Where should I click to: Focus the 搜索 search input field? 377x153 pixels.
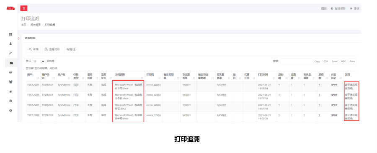pyautogui.click(x=296, y=61)
